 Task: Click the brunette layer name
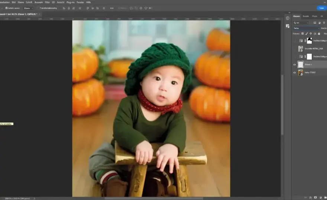[x=314, y=49]
